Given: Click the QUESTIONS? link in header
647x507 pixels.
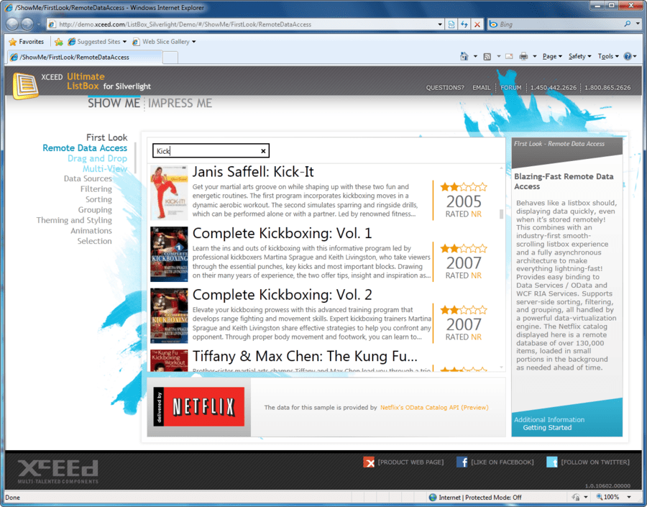Looking at the screenshot, I should coord(445,88).
